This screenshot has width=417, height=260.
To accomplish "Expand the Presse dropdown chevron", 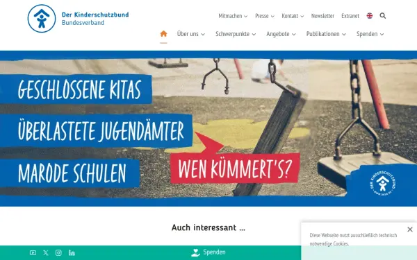I will coord(272,17).
